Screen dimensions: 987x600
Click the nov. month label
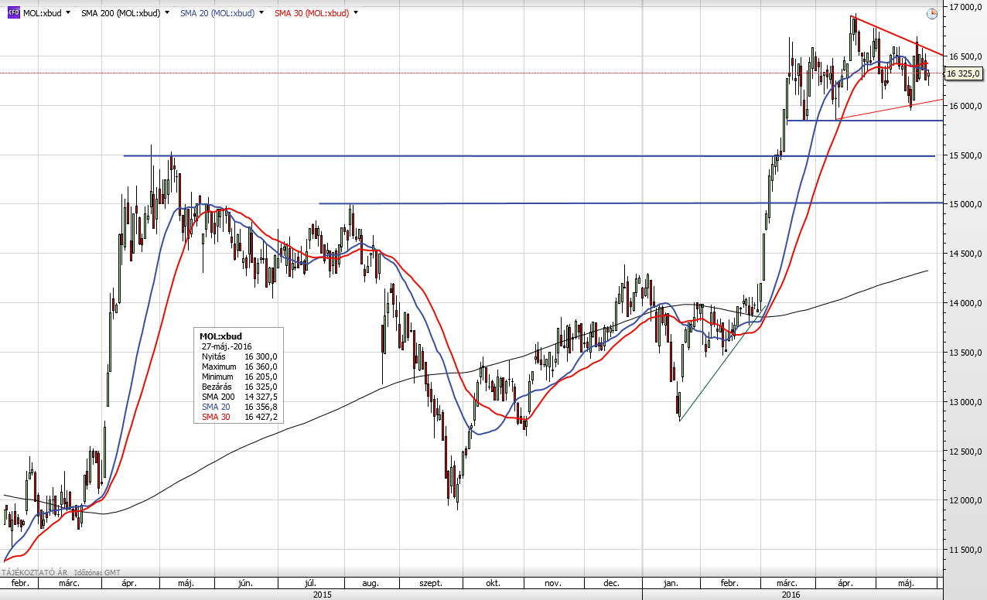tap(552, 584)
